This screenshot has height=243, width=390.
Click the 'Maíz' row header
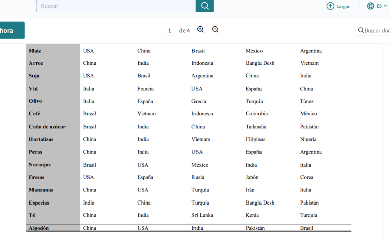click(x=35, y=51)
